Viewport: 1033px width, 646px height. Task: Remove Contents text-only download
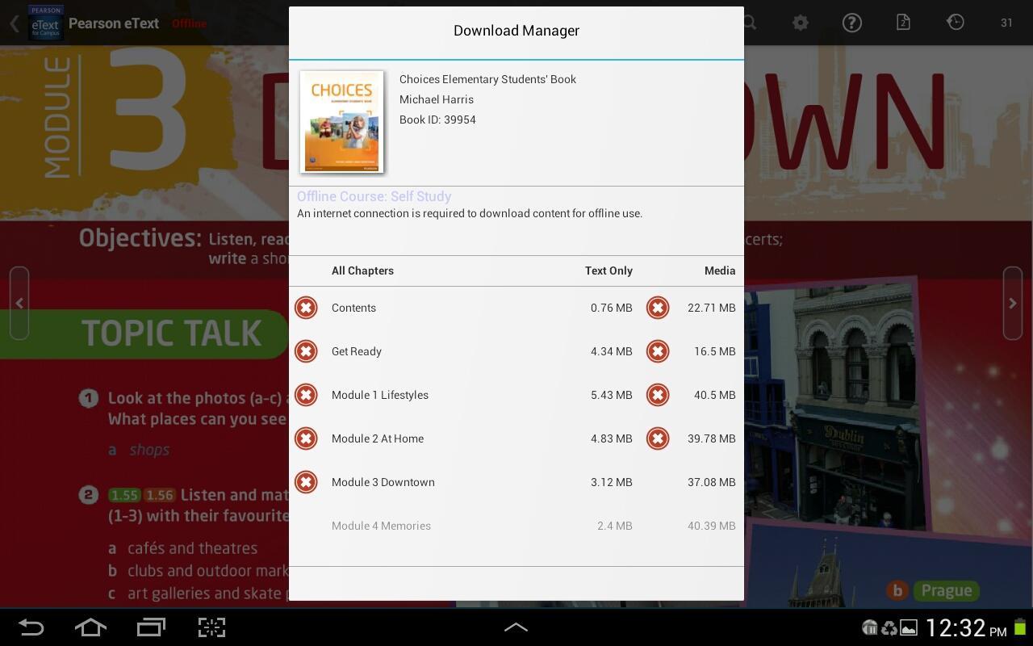[x=306, y=308]
